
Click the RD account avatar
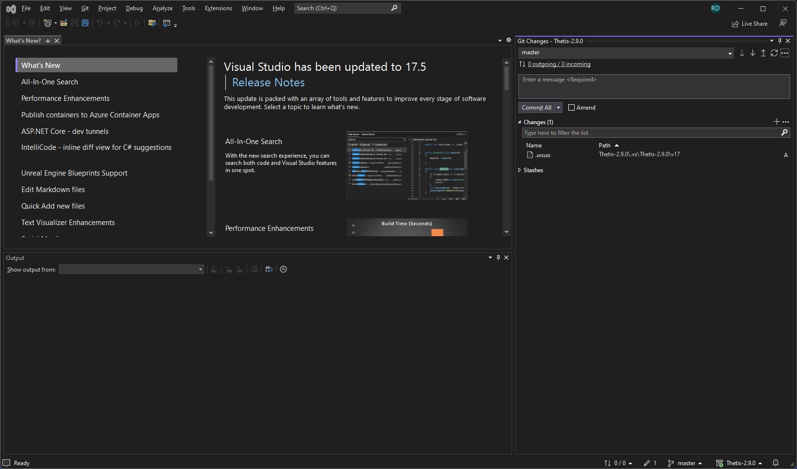pyautogui.click(x=715, y=8)
